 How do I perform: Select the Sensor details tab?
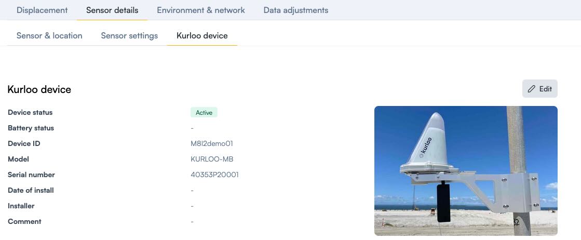pos(112,10)
